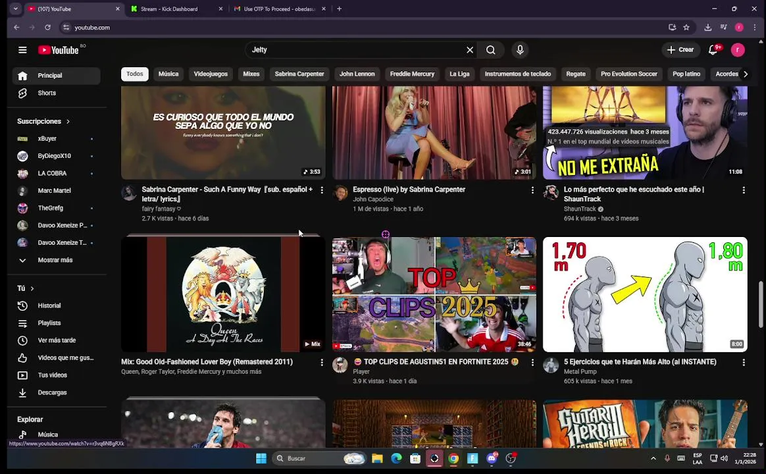Screen dimensions: 766x474
Task: Open File Explorer from the taskbar
Action: 377,458
